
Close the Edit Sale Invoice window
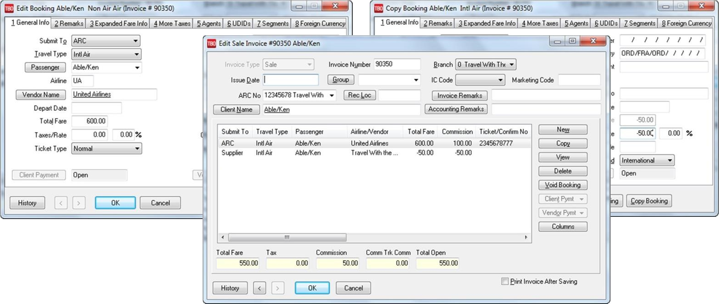click(x=593, y=41)
